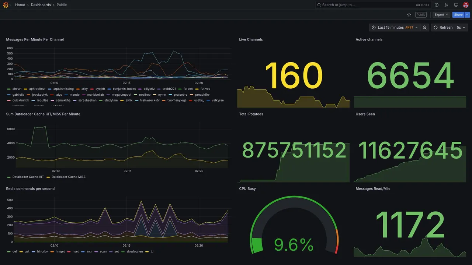Click the Public badge
The height and width of the screenshot is (265, 472).
[421, 15]
